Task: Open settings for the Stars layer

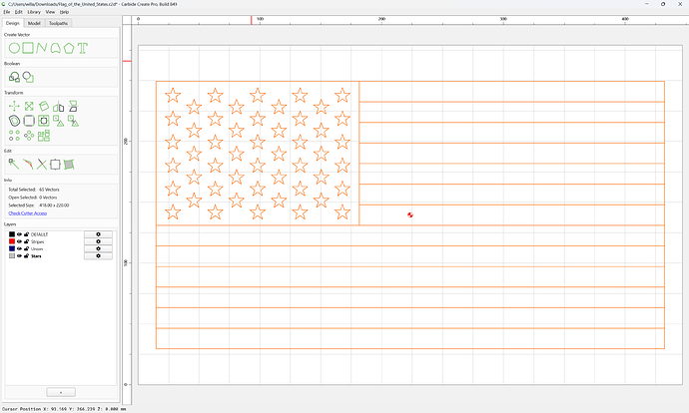Action: point(98,255)
